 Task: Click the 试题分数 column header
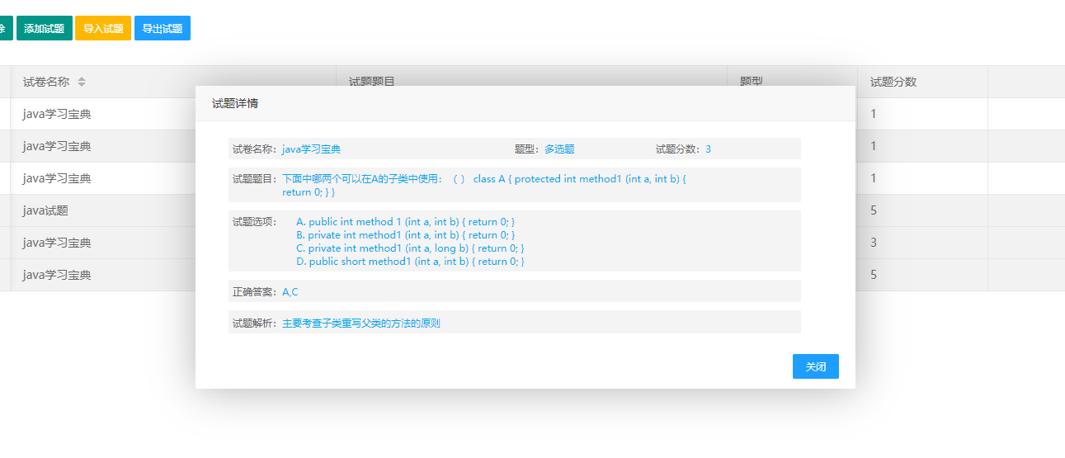point(893,82)
